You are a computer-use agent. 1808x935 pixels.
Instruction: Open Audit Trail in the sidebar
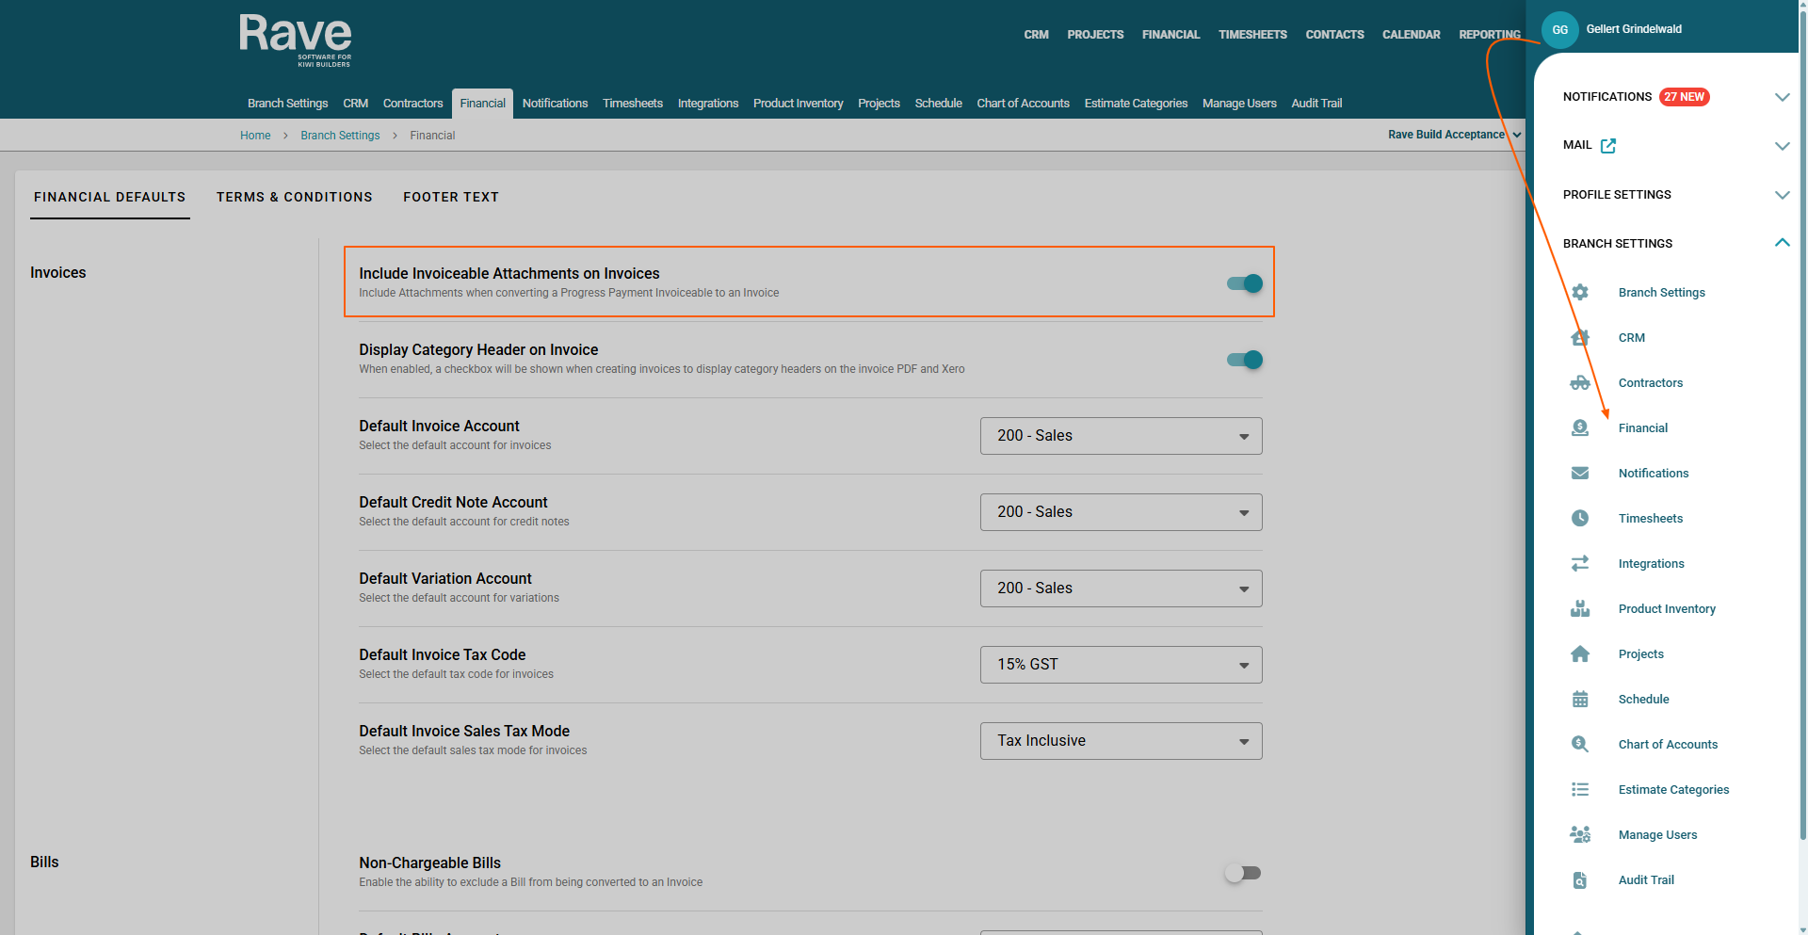1646,879
